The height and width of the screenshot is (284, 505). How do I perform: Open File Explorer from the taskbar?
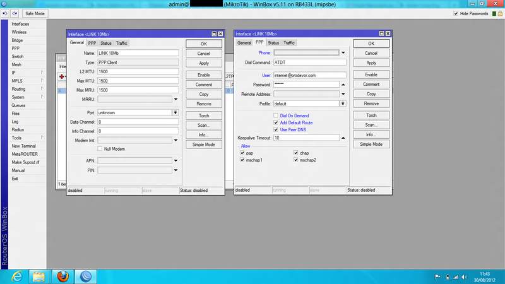pyautogui.click(x=39, y=276)
